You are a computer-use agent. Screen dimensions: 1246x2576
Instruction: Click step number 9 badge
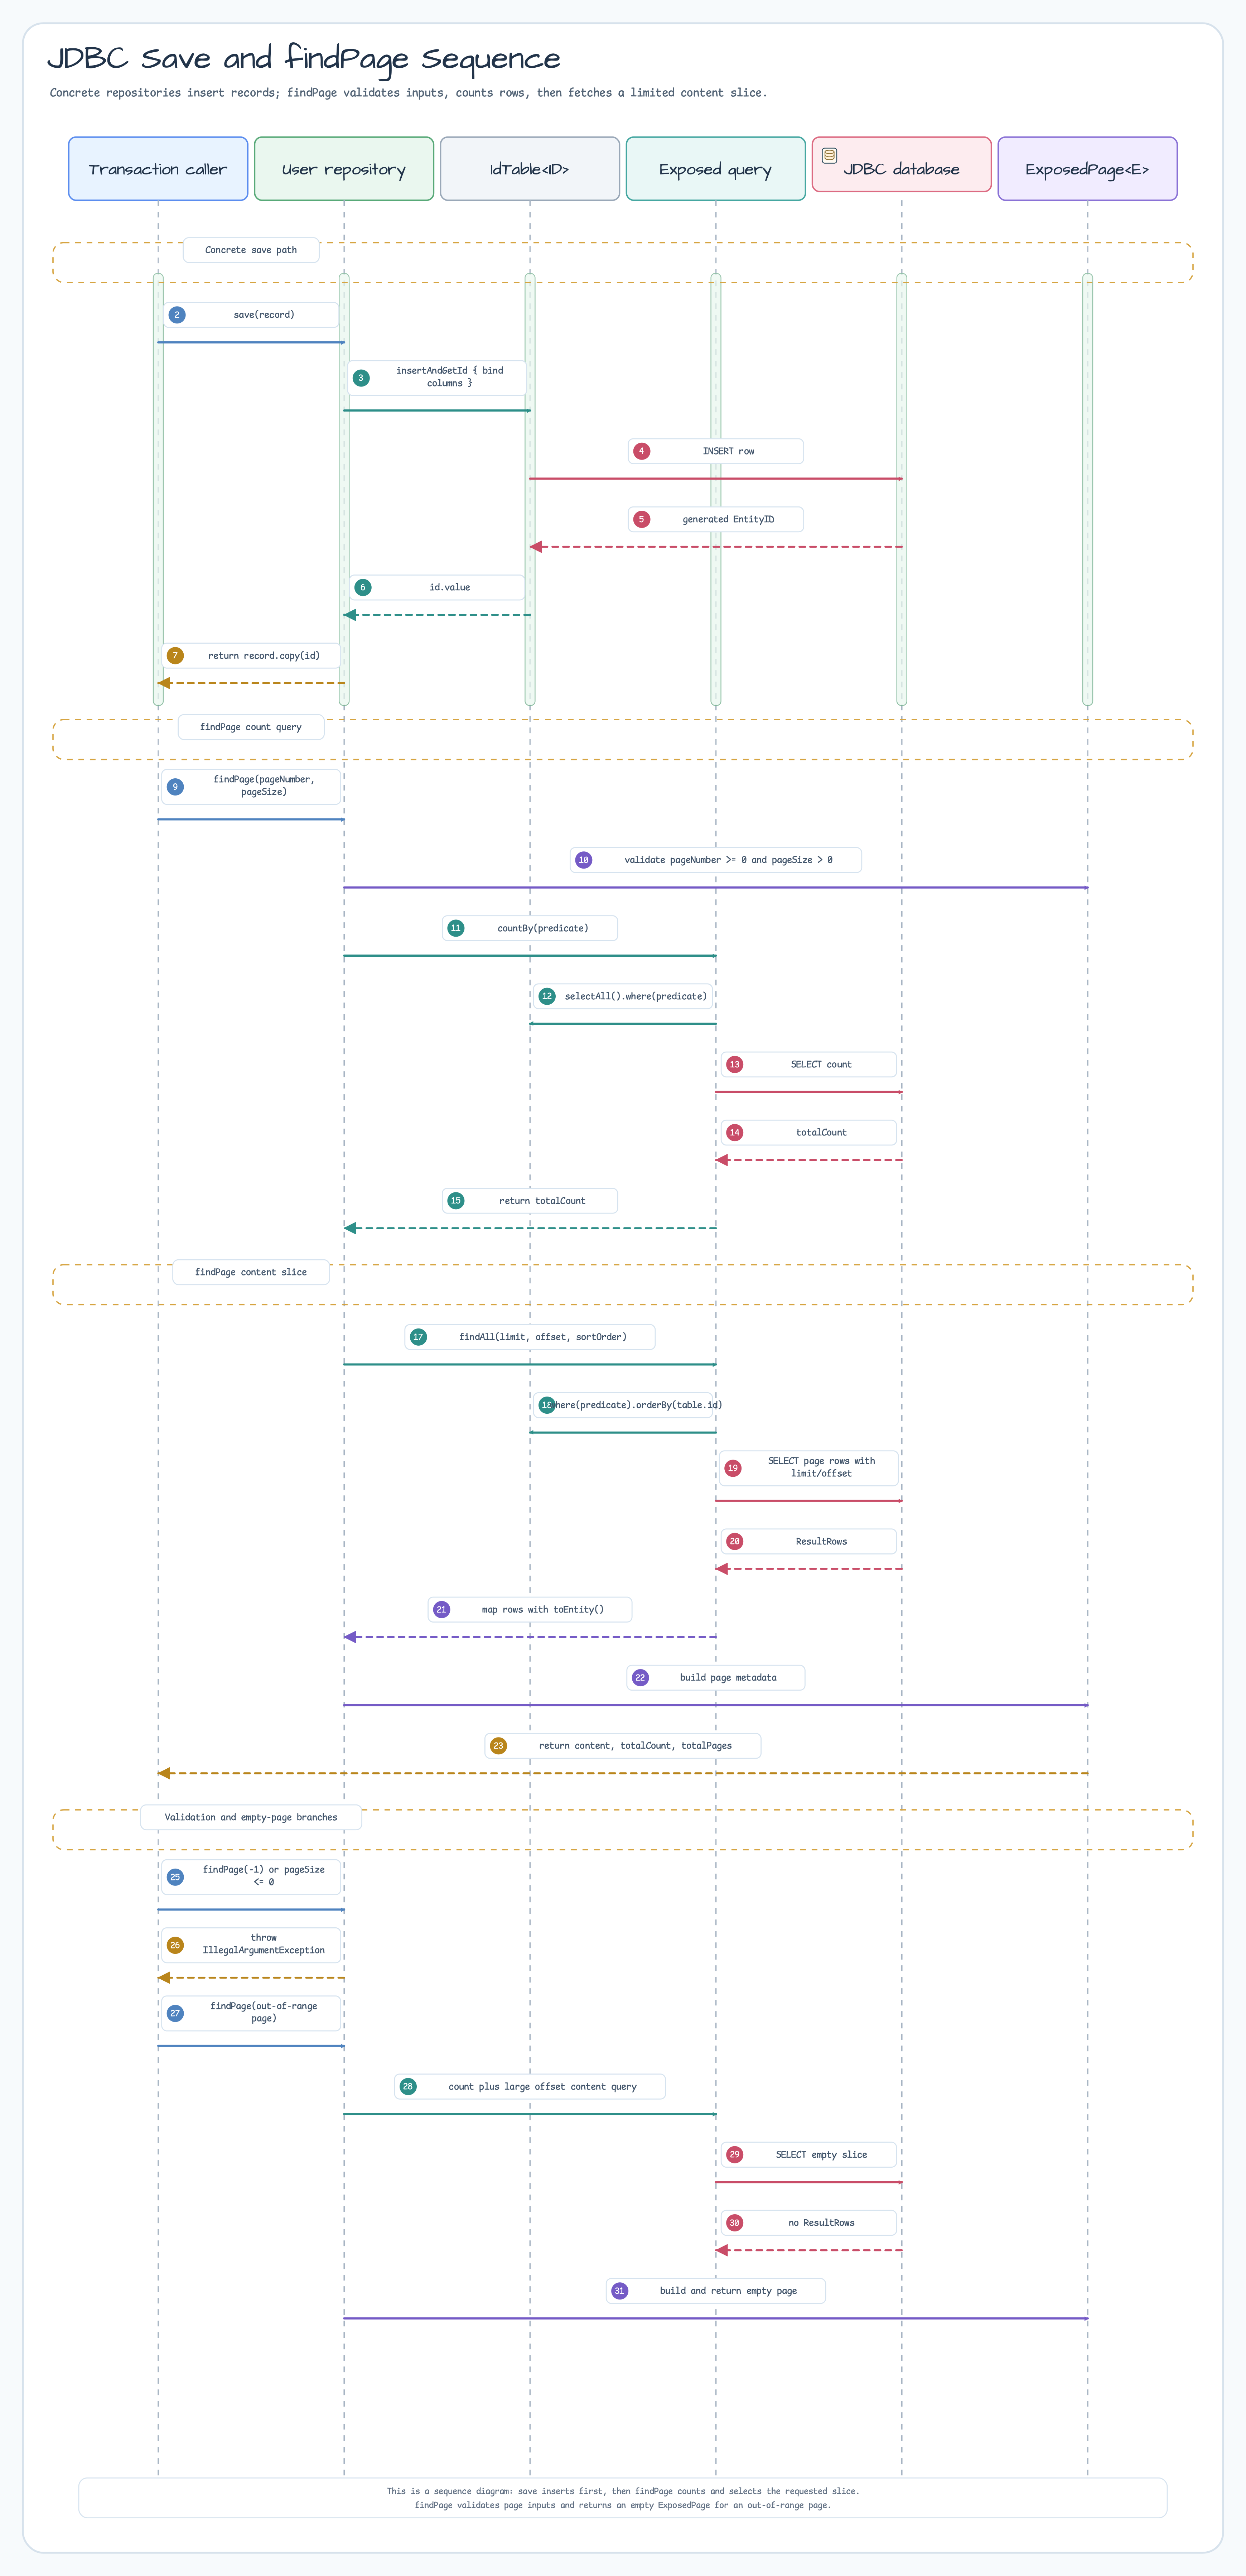click(175, 787)
